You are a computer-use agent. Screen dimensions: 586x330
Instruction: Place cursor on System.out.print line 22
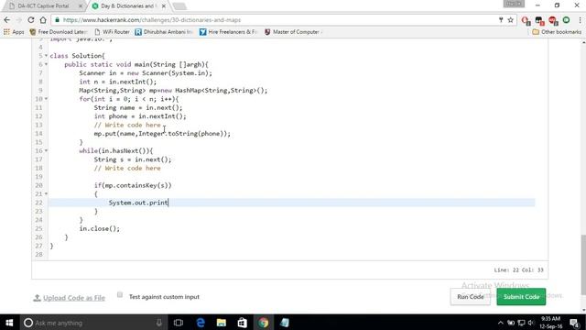pyautogui.click(x=138, y=203)
